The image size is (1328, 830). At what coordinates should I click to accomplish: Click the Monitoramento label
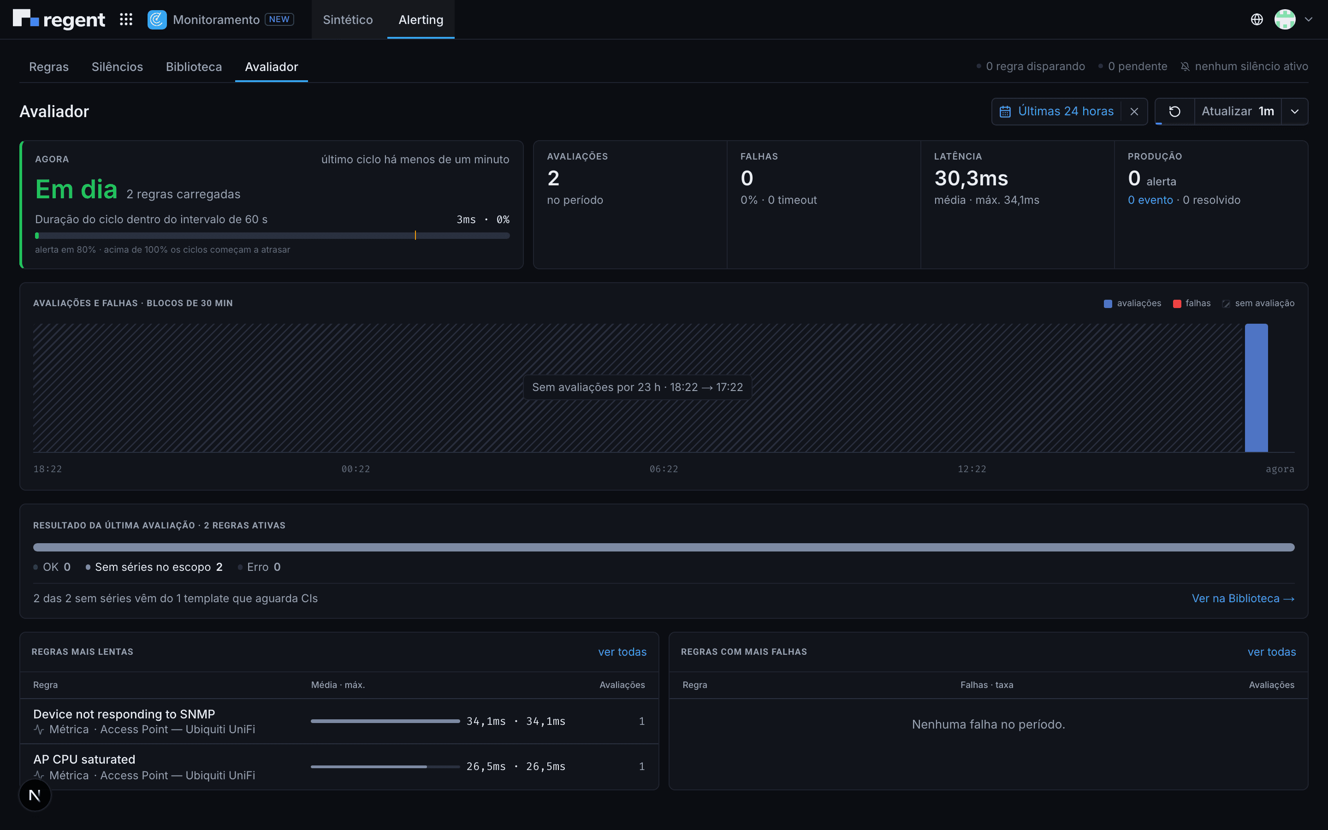[x=216, y=20]
